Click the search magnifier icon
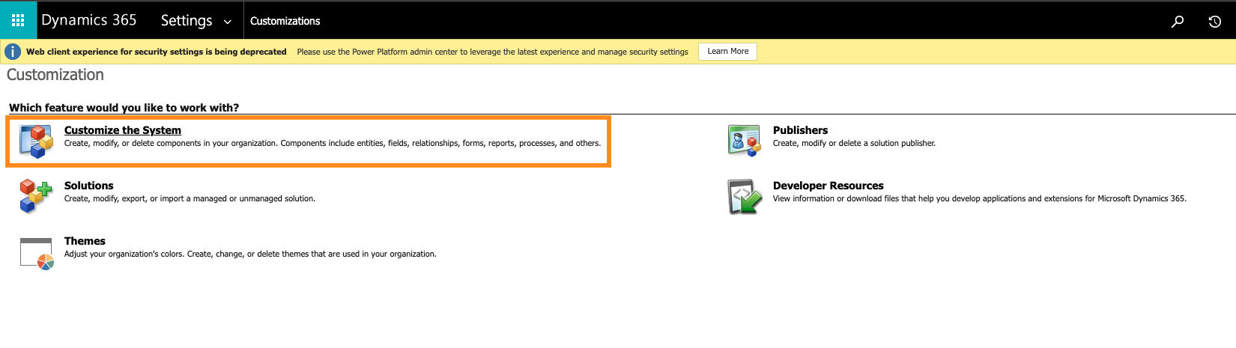The width and height of the screenshot is (1236, 348). 1178,21
